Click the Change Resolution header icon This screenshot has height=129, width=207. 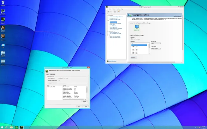coord(130,15)
